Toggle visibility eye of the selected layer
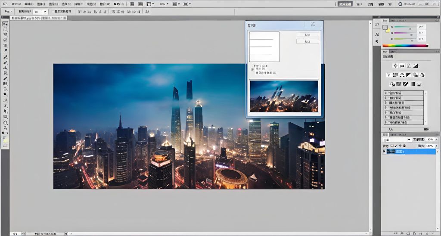Screen dimensions: 441x236 pyautogui.click(x=384, y=152)
